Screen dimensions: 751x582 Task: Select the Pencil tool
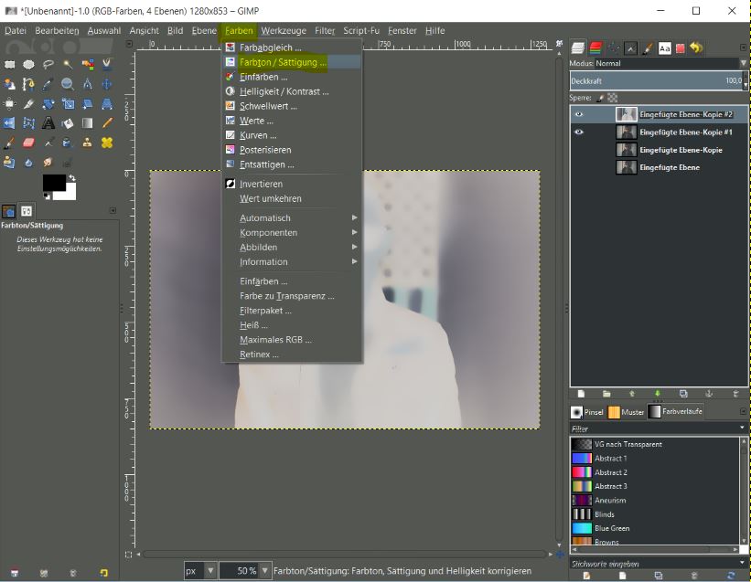pyautogui.click(x=107, y=123)
